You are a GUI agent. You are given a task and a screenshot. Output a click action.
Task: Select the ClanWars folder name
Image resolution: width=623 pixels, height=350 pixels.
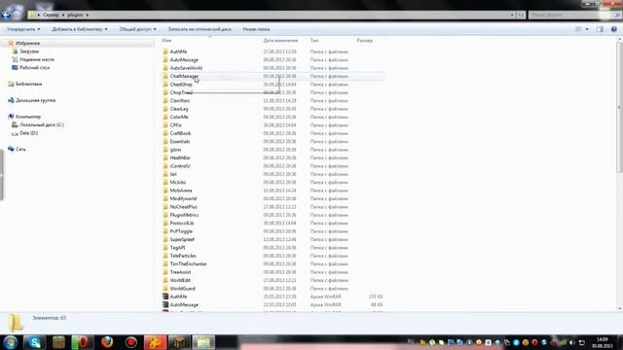[x=180, y=101]
